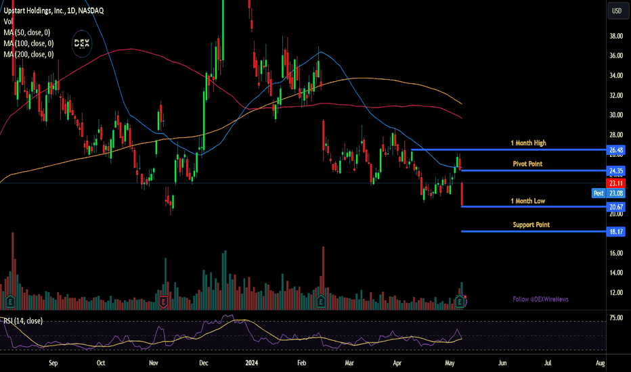The image size is (631, 372).
Task: Select the MA (100, close, 0) indicator
Action: tap(28, 43)
